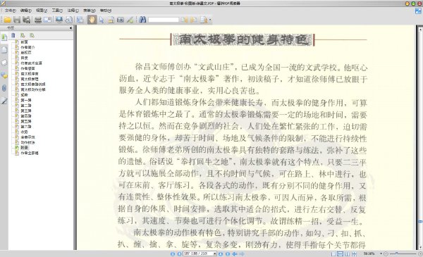The width and height of the screenshot is (423, 257).
Task: Collapse the bookmarks panel with arrow
Action: (x=70, y=27)
